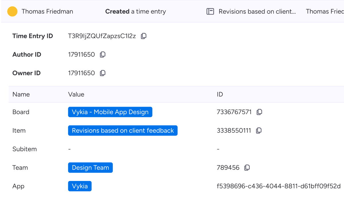Image resolution: width=344 pixels, height=197 pixels.
Task: Select the App UUID f5398696-c436-4044-8811-d61bff09f52d
Action: pyautogui.click(x=278, y=186)
